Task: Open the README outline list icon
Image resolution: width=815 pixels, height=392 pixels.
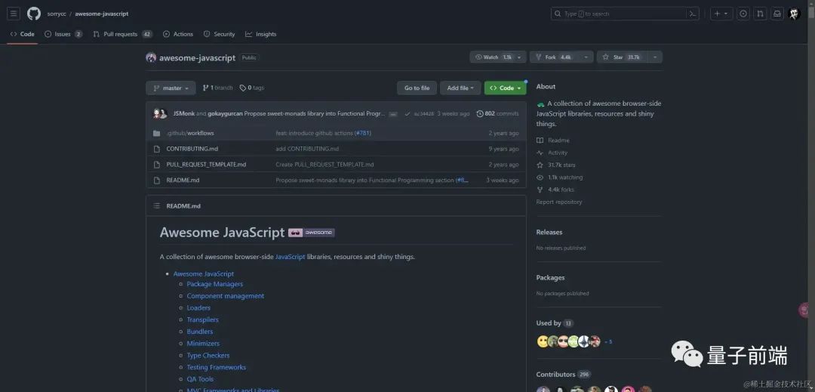Action: pos(156,206)
